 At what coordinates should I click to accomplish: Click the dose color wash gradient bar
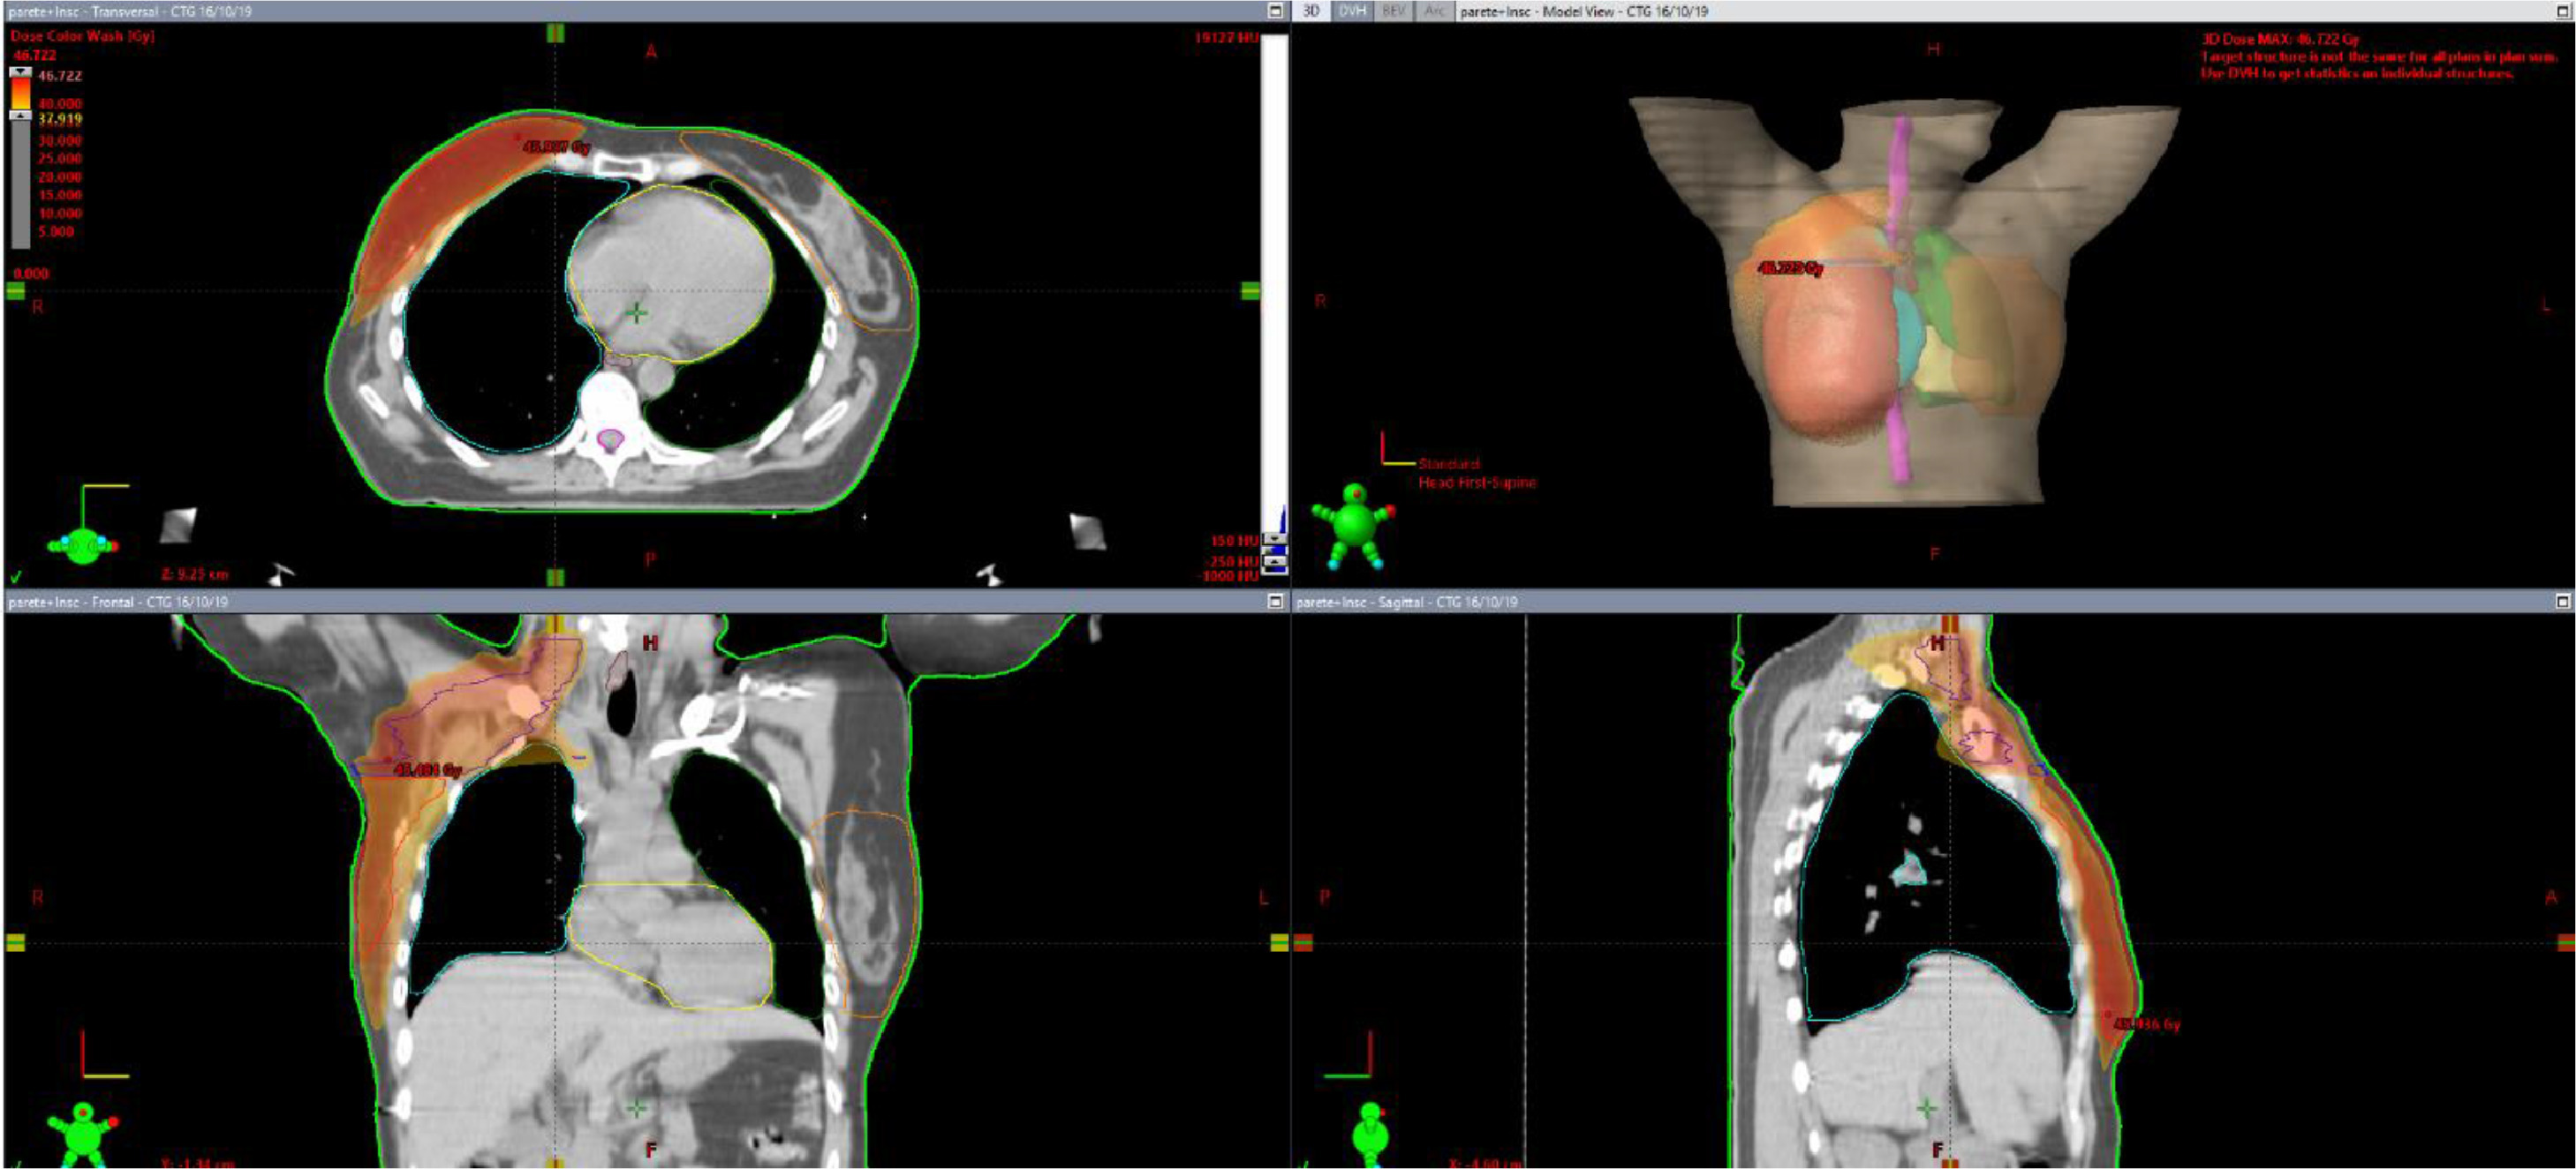[20, 94]
